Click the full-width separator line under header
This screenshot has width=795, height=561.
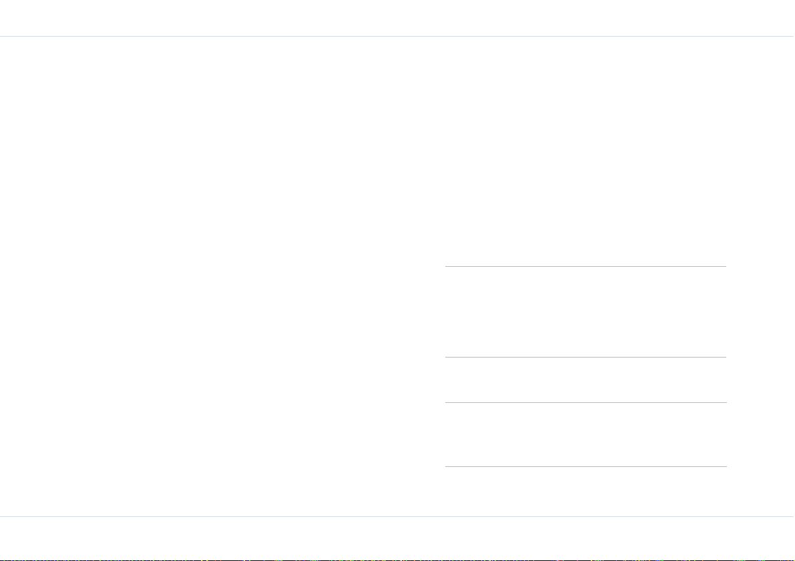pyautogui.click(x=398, y=37)
